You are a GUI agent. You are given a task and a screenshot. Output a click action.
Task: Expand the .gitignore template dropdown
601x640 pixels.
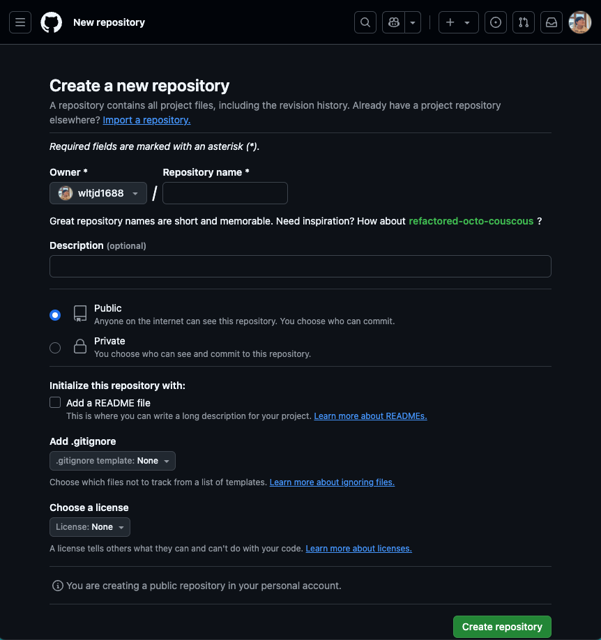pos(112,461)
